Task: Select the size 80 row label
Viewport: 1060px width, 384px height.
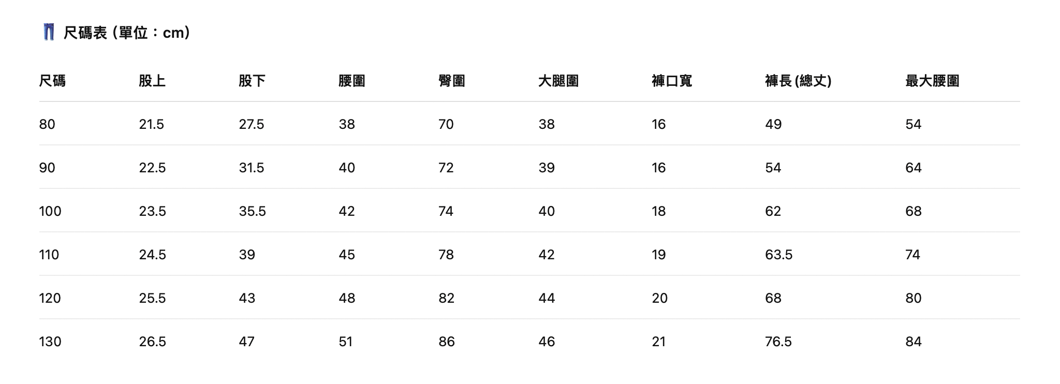Action: (x=47, y=124)
